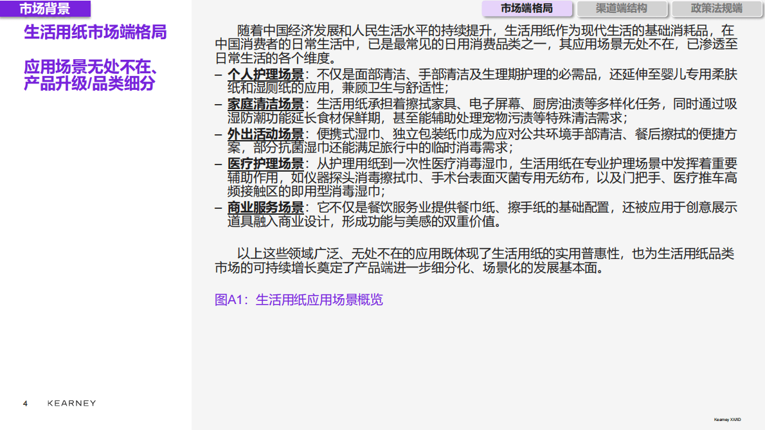
Task: Open the 图A1 生活用纸应用场景概览 link
Action: (x=299, y=300)
